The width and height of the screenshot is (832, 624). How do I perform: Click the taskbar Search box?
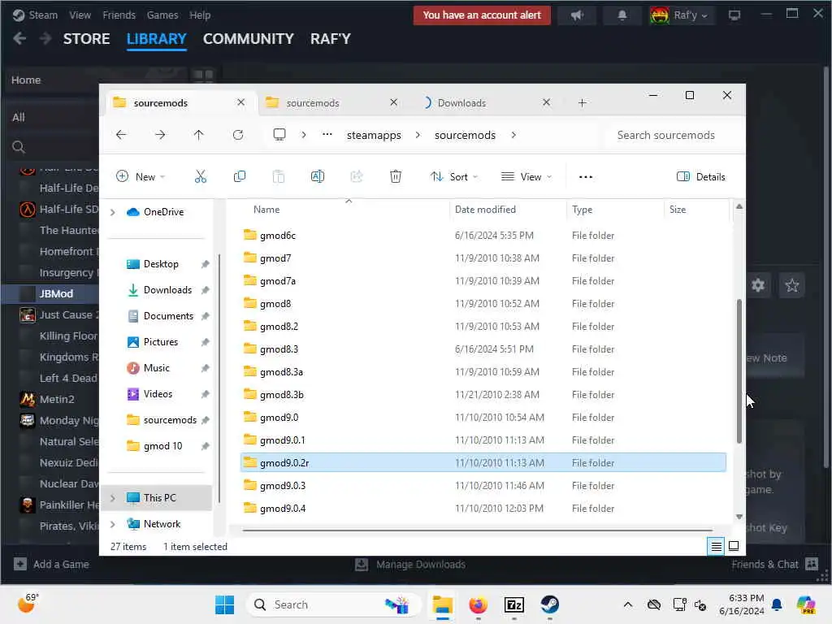333,604
